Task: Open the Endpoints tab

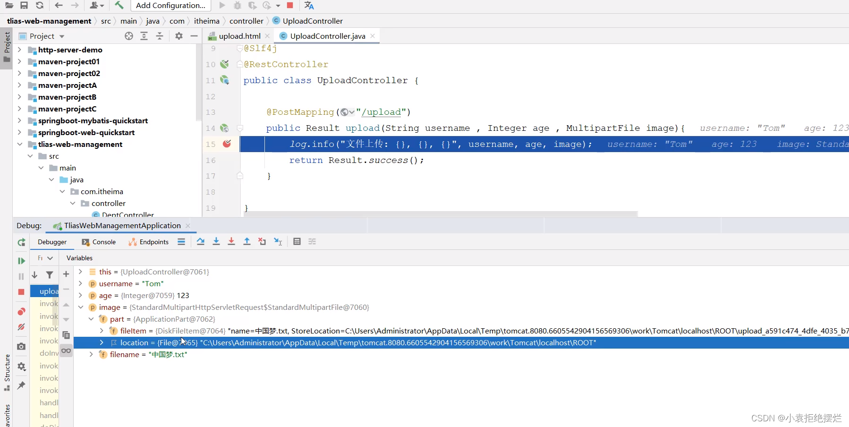Action: click(148, 242)
